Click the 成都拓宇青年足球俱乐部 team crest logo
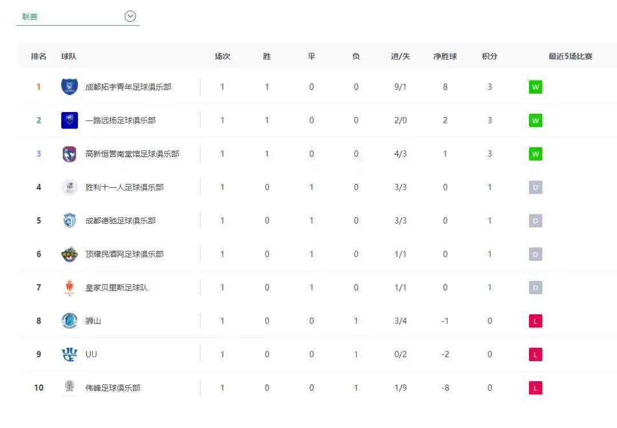Viewport: 617px width, 428px height. coord(70,87)
